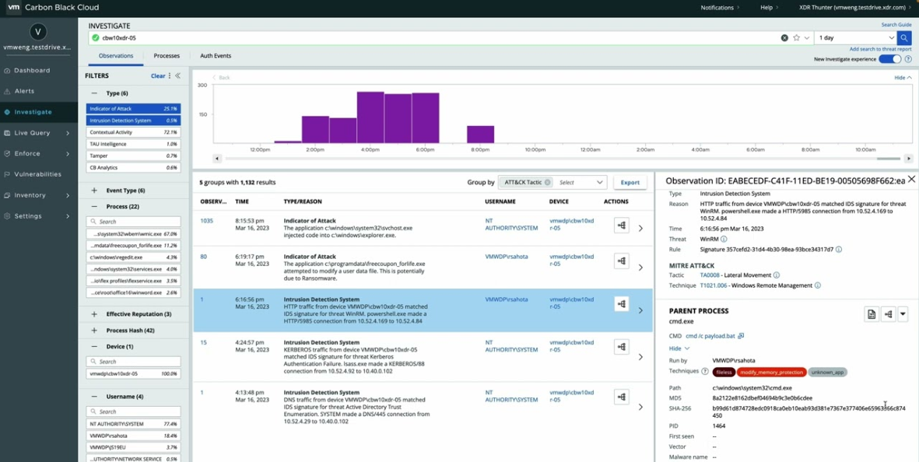Viewport: 919px width, 462px height.
Task: Click the blue search magnifying glass icon
Action: (904, 37)
